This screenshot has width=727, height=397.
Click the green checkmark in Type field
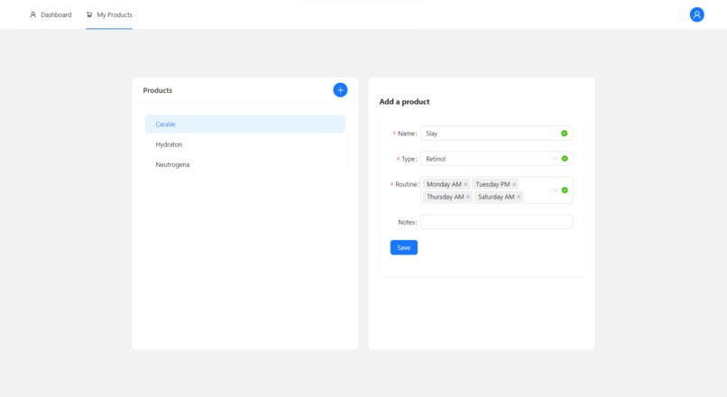pyautogui.click(x=565, y=159)
